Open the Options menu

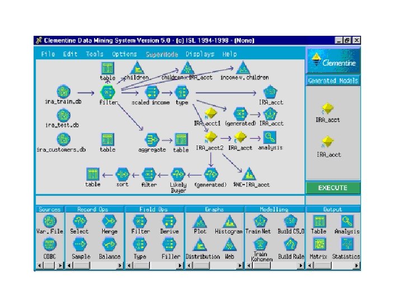(x=124, y=54)
